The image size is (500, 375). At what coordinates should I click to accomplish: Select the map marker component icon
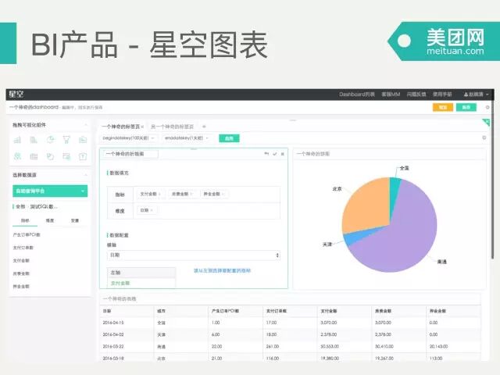tap(17, 156)
